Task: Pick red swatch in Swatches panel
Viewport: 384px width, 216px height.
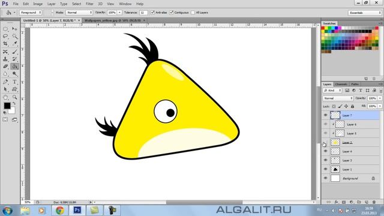Action: tap(323, 28)
